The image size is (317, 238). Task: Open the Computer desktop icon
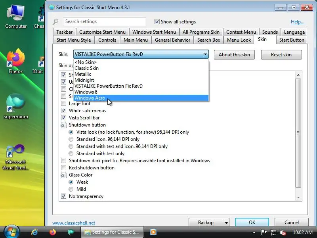point(16,17)
